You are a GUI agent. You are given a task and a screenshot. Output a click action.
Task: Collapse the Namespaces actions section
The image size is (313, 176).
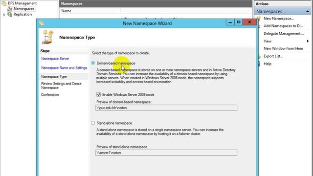(x=308, y=12)
